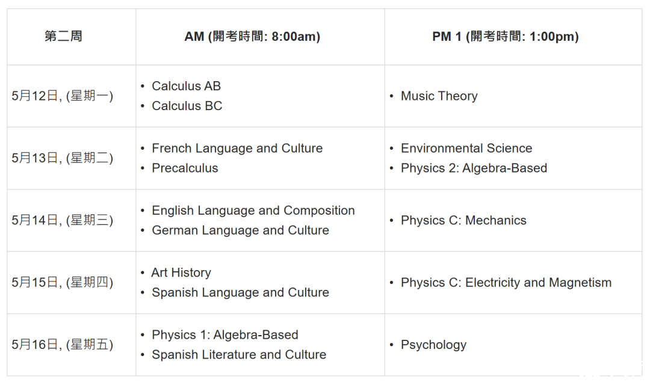Click Physics 2: Algebra-Based entry
This screenshot has width=650, height=385.
tap(474, 168)
